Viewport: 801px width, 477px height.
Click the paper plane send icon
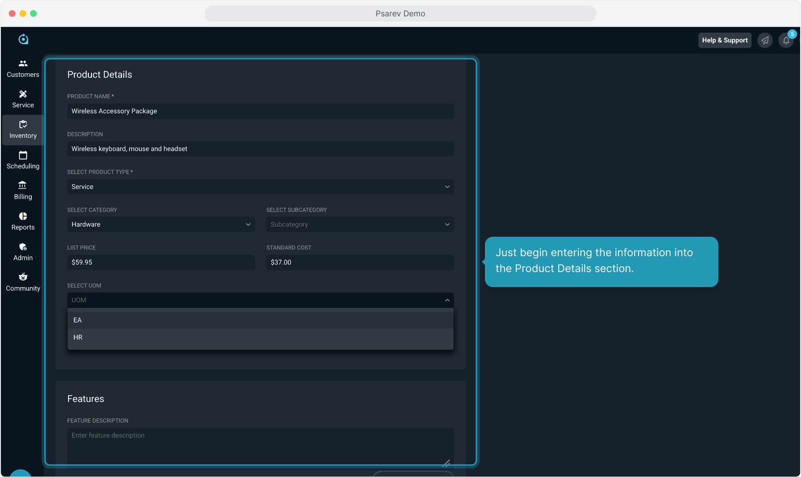[x=765, y=40]
